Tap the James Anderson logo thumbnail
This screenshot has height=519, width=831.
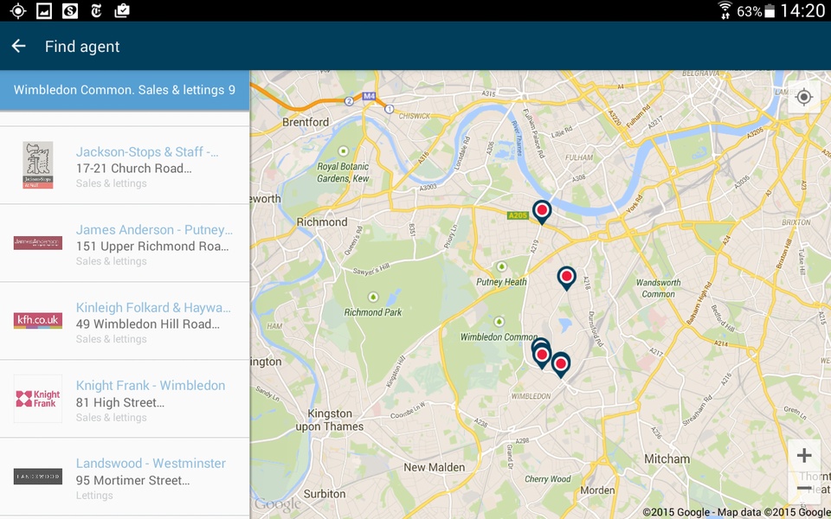point(37,243)
